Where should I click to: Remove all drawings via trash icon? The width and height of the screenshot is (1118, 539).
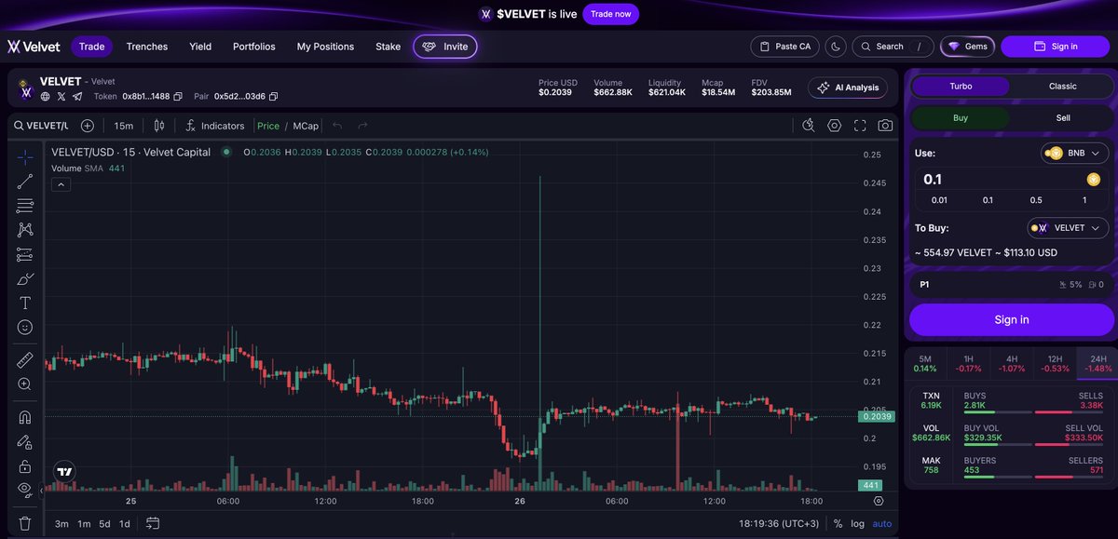25,523
